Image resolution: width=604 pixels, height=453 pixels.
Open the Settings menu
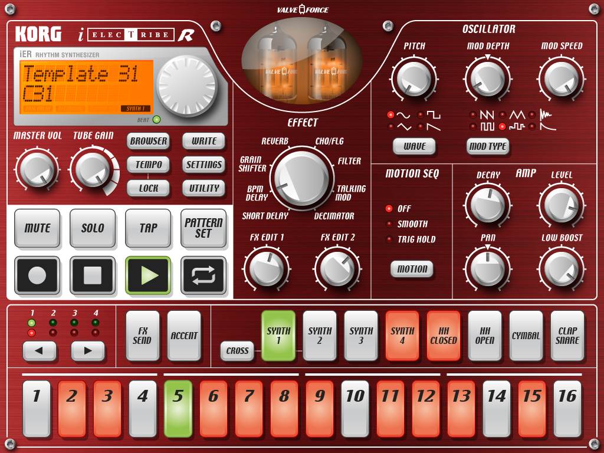[204, 165]
